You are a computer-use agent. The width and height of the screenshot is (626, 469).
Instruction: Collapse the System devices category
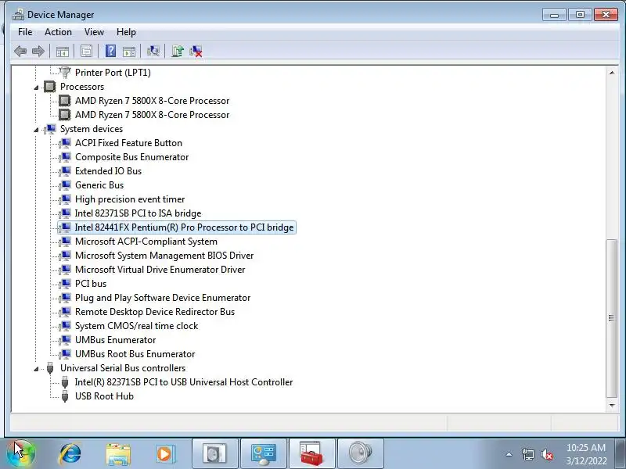36,130
